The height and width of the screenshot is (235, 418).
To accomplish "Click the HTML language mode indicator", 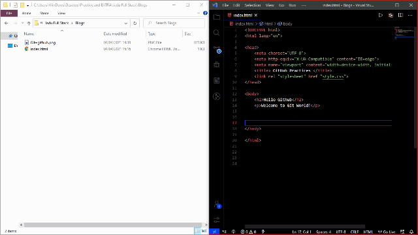I will tap(368, 232).
